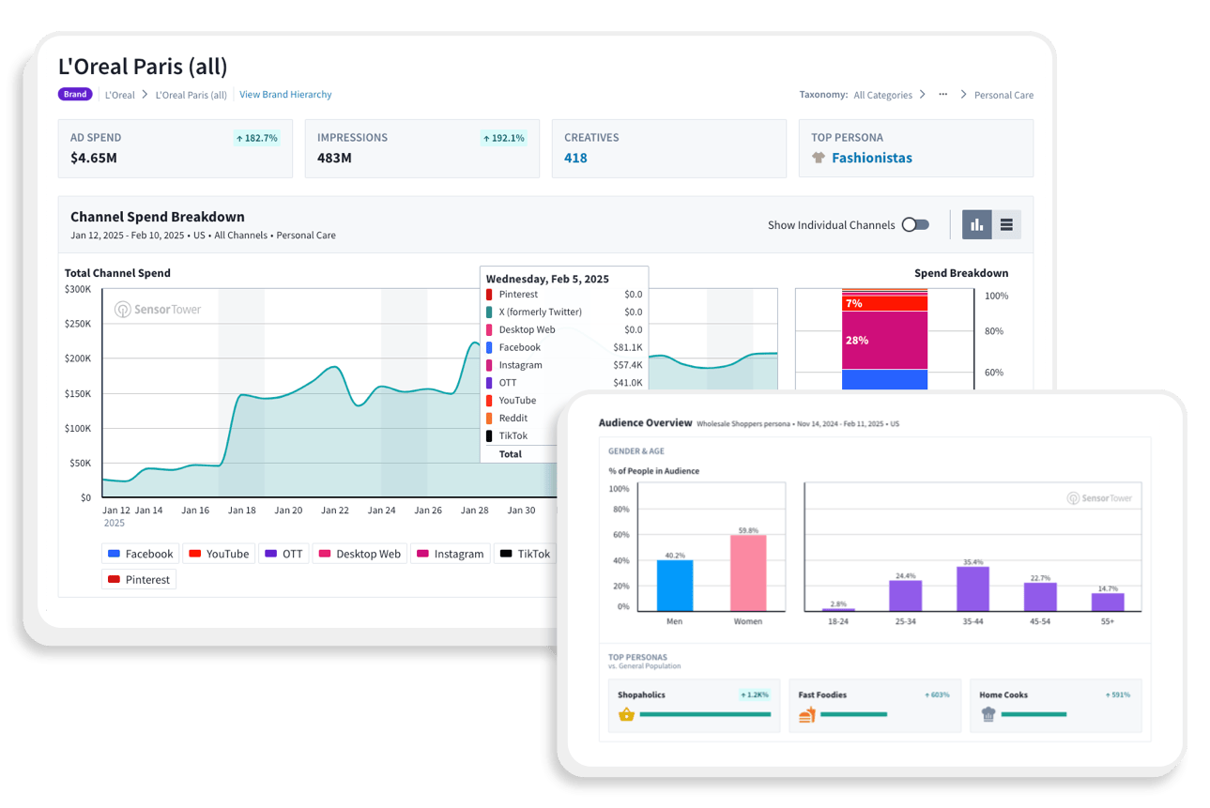
Task: Expand taxonomy ellipsis breadcrumb
Action: 942,95
